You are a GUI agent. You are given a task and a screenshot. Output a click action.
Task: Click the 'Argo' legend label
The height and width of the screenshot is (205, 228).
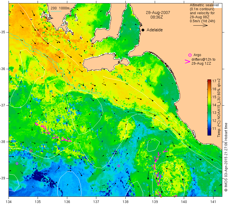click(197, 55)
